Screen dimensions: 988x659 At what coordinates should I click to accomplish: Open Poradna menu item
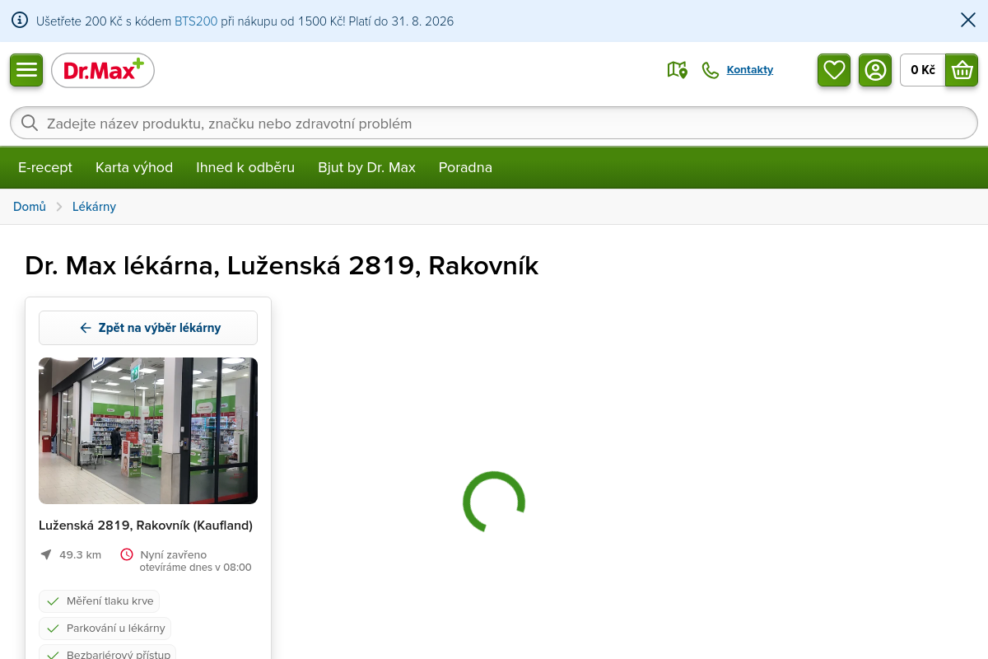(465, 167)
